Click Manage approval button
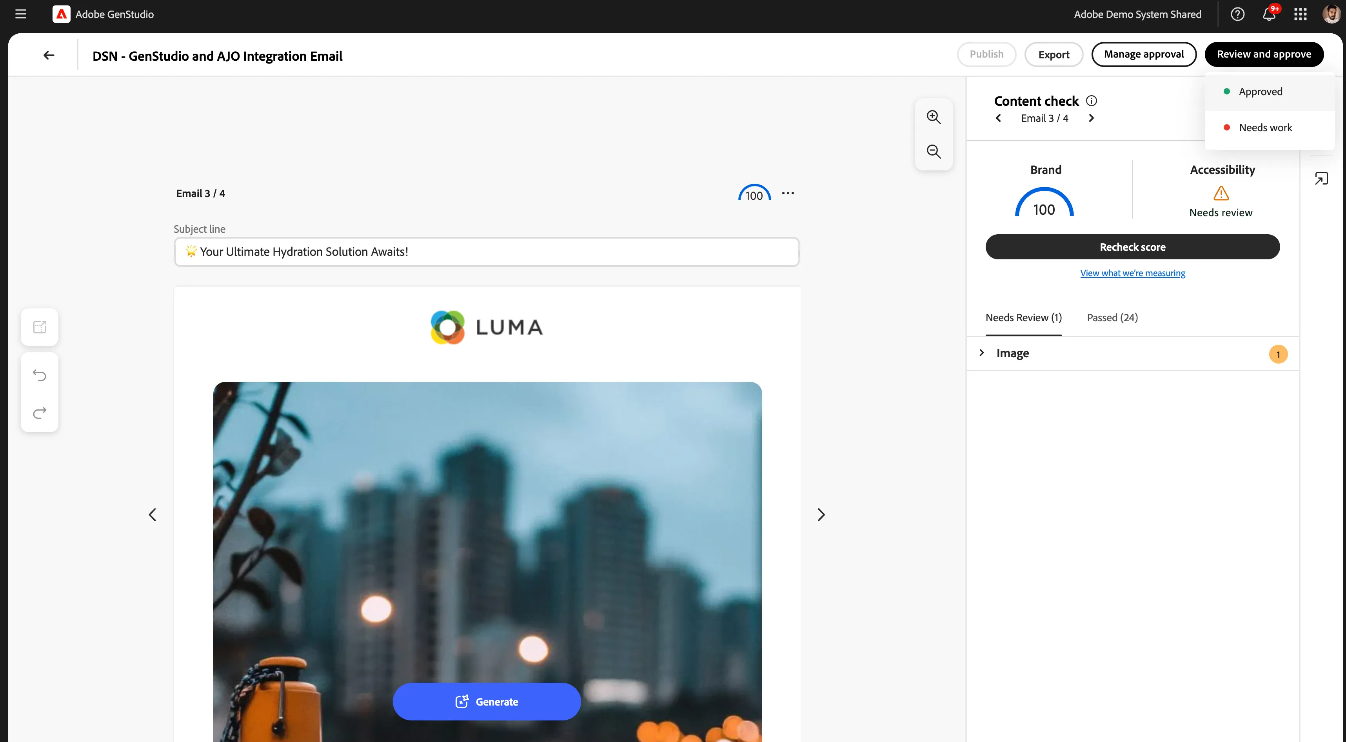The image size is (1346, 742). [x=1144, y=54]
